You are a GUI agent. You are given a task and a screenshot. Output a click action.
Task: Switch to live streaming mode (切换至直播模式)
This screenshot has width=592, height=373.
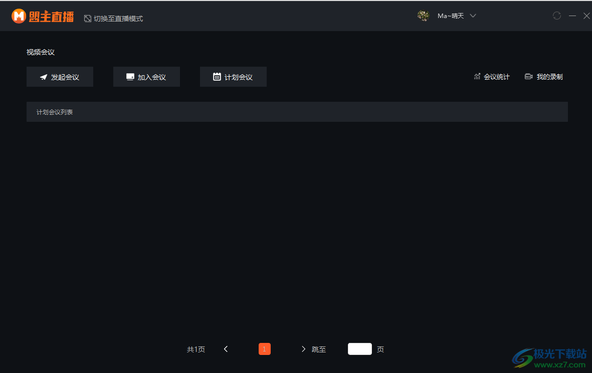(x=114, y=19)
